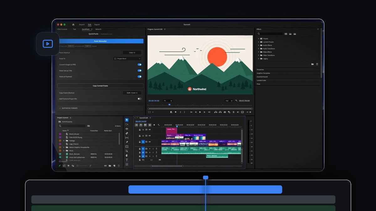Image resolution: width=376 pixels, height=211 pixels.
Task: Step forward one frame in Program monitor
Action: click(204, 112)
